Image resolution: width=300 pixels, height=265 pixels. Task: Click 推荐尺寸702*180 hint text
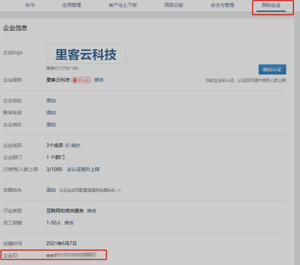63,68
